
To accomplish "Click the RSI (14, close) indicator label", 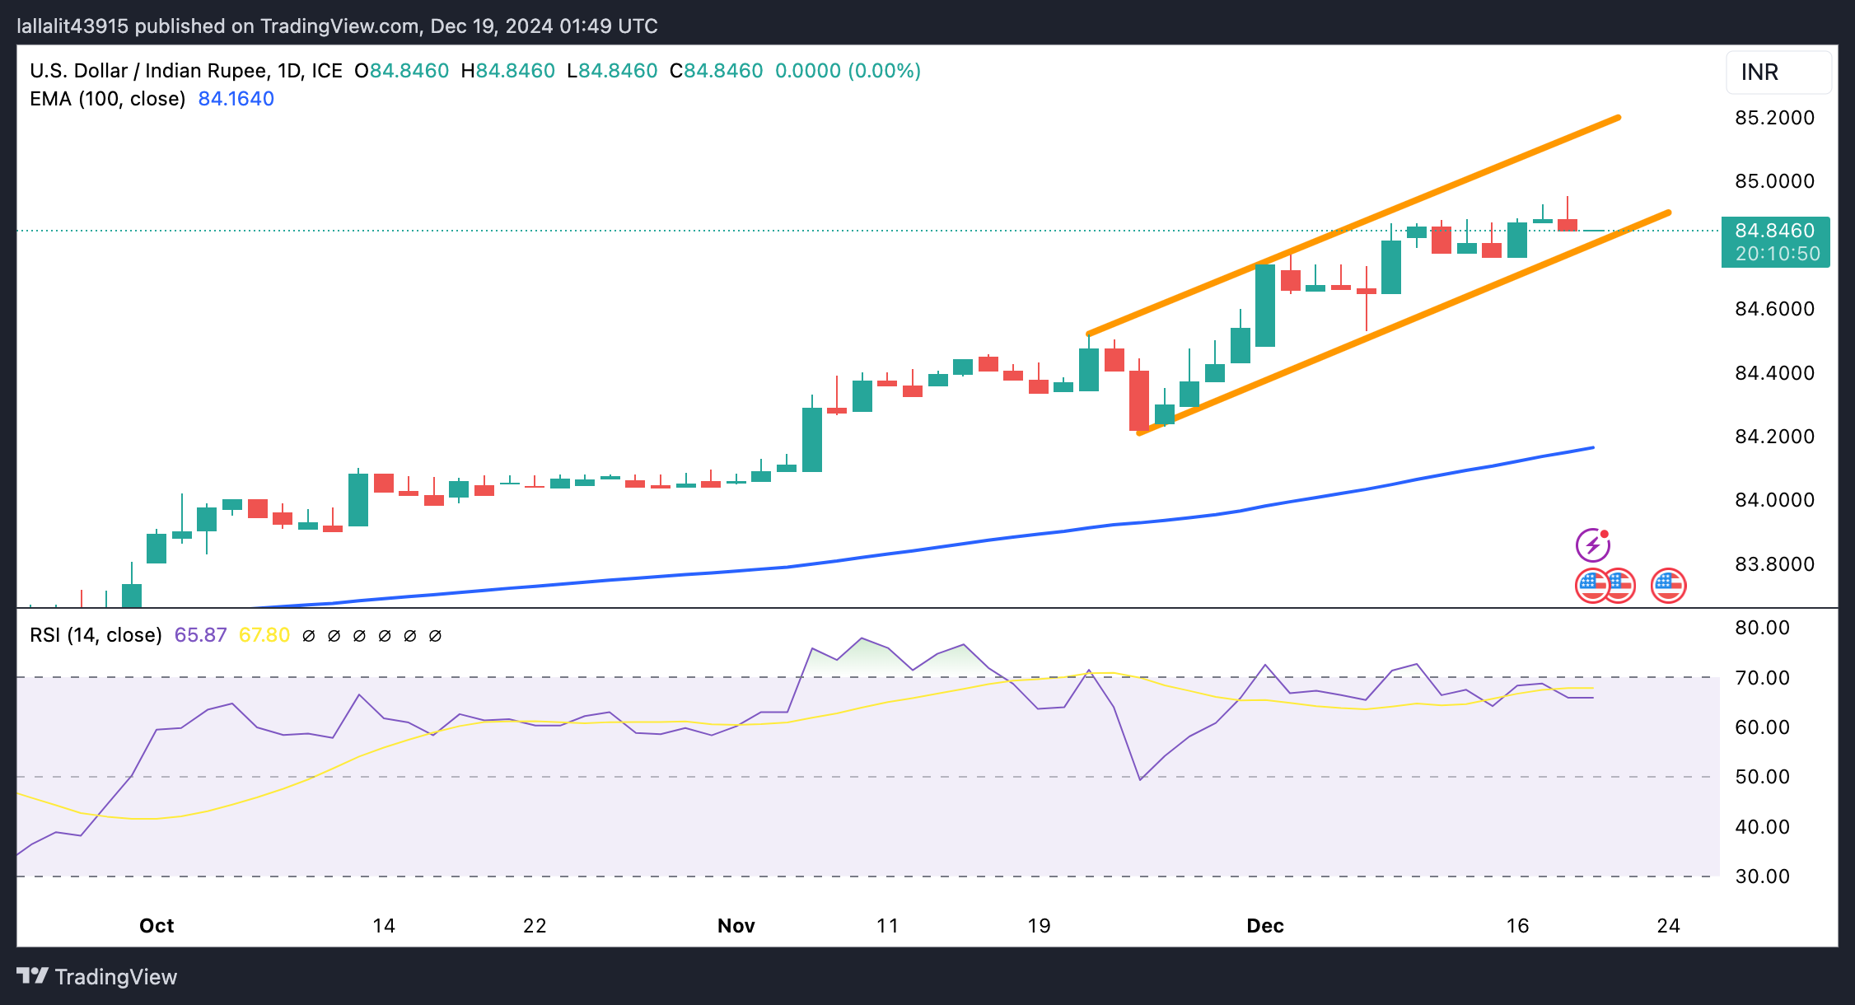I will (x=96, y=635).
